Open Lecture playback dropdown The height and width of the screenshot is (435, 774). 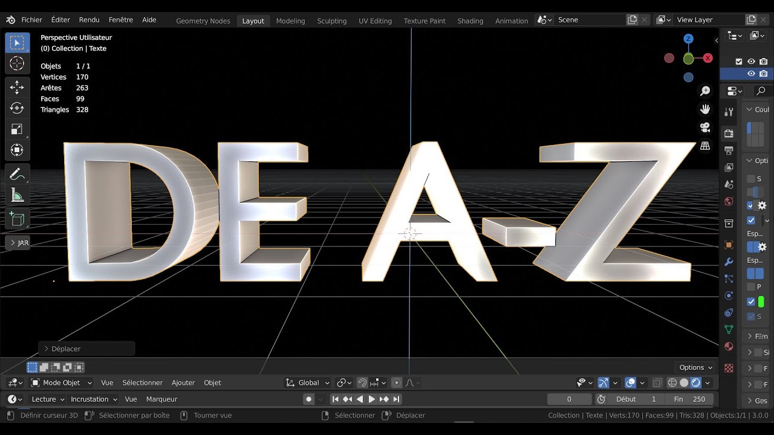click(48, 399)
